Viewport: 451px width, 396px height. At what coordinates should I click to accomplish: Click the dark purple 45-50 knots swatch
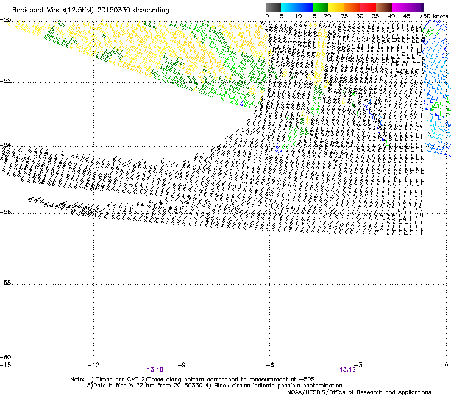416,7
